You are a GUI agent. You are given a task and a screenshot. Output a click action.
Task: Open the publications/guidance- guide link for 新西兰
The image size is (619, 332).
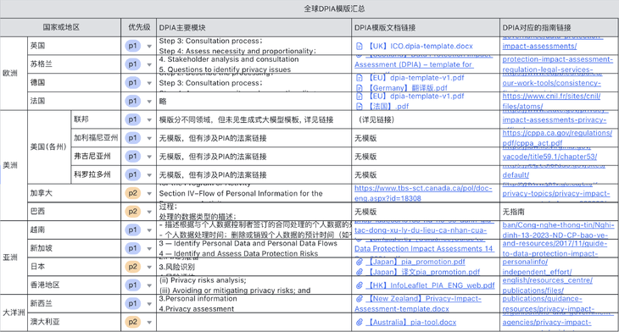click(x=542, y=298)
